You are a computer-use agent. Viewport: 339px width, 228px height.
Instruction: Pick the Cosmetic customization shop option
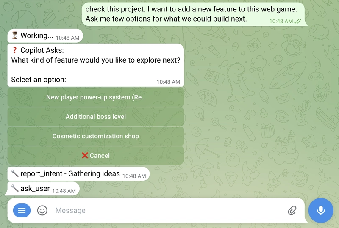click(96, 136)
